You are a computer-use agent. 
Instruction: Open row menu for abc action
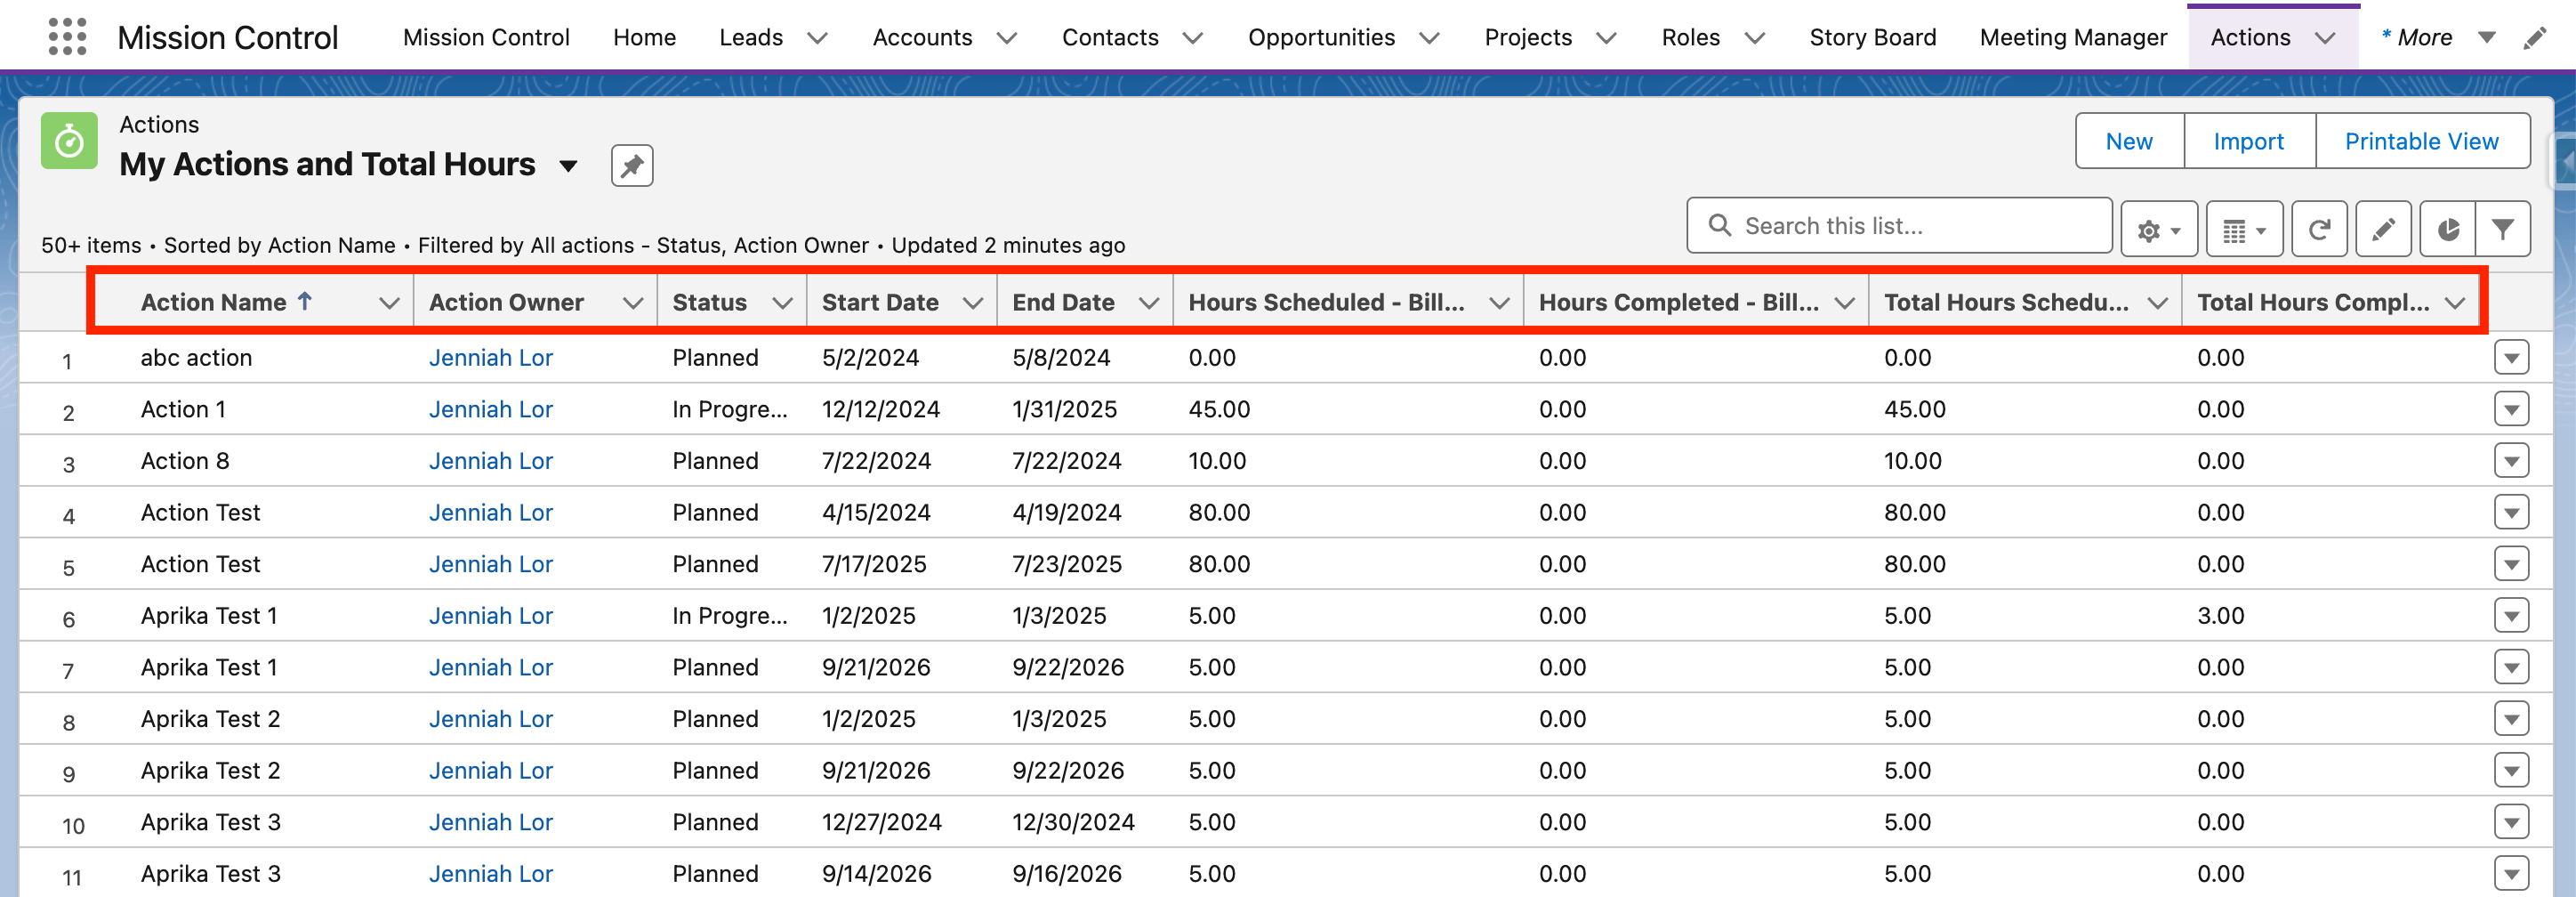(2511, 357)
